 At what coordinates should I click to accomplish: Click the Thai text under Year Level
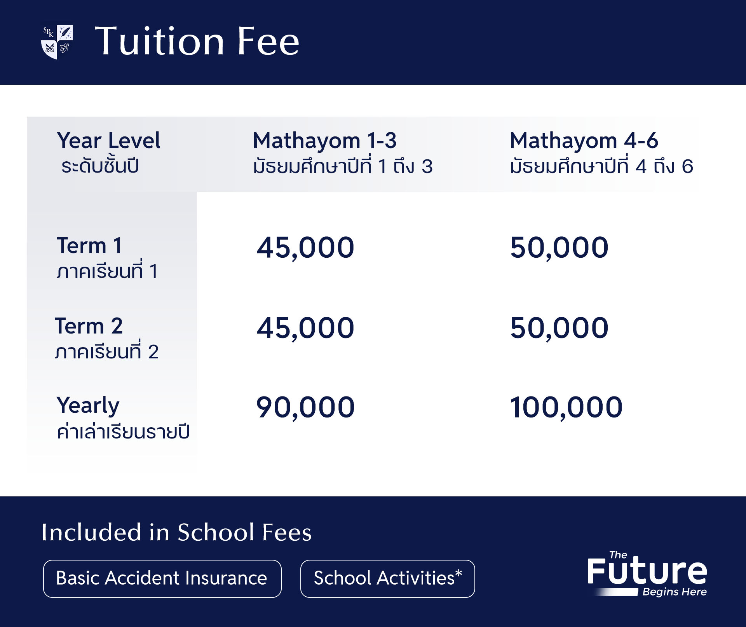coord(100,166)
